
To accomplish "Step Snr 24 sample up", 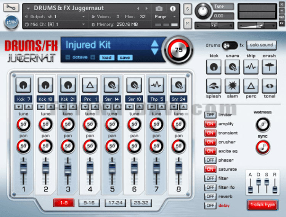I will point(183,107).
